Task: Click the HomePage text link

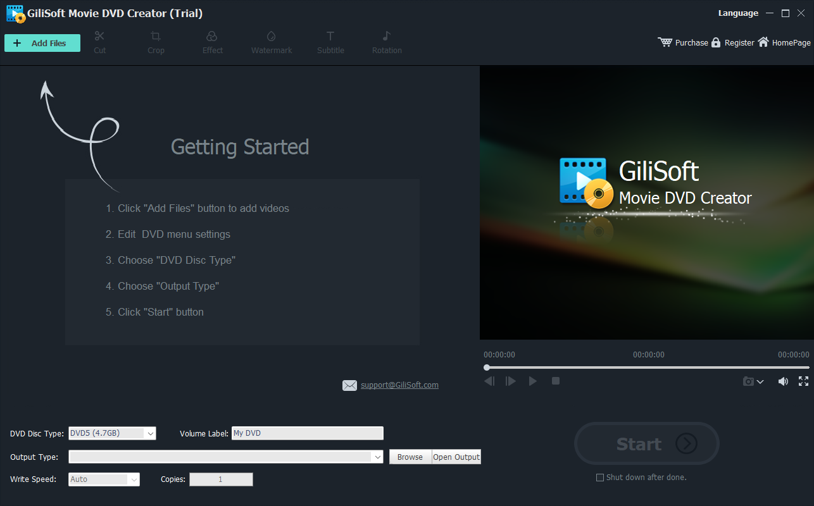Action: click(x=791, y=42)
